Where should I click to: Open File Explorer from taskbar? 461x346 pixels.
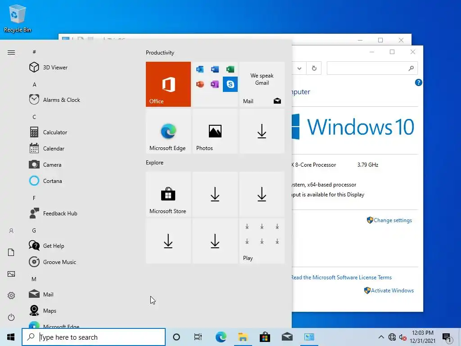pos(243,337)
